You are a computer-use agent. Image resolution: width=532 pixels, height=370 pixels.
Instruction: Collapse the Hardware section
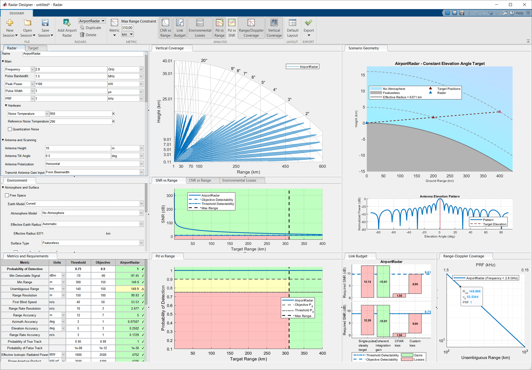pos(6,106)
